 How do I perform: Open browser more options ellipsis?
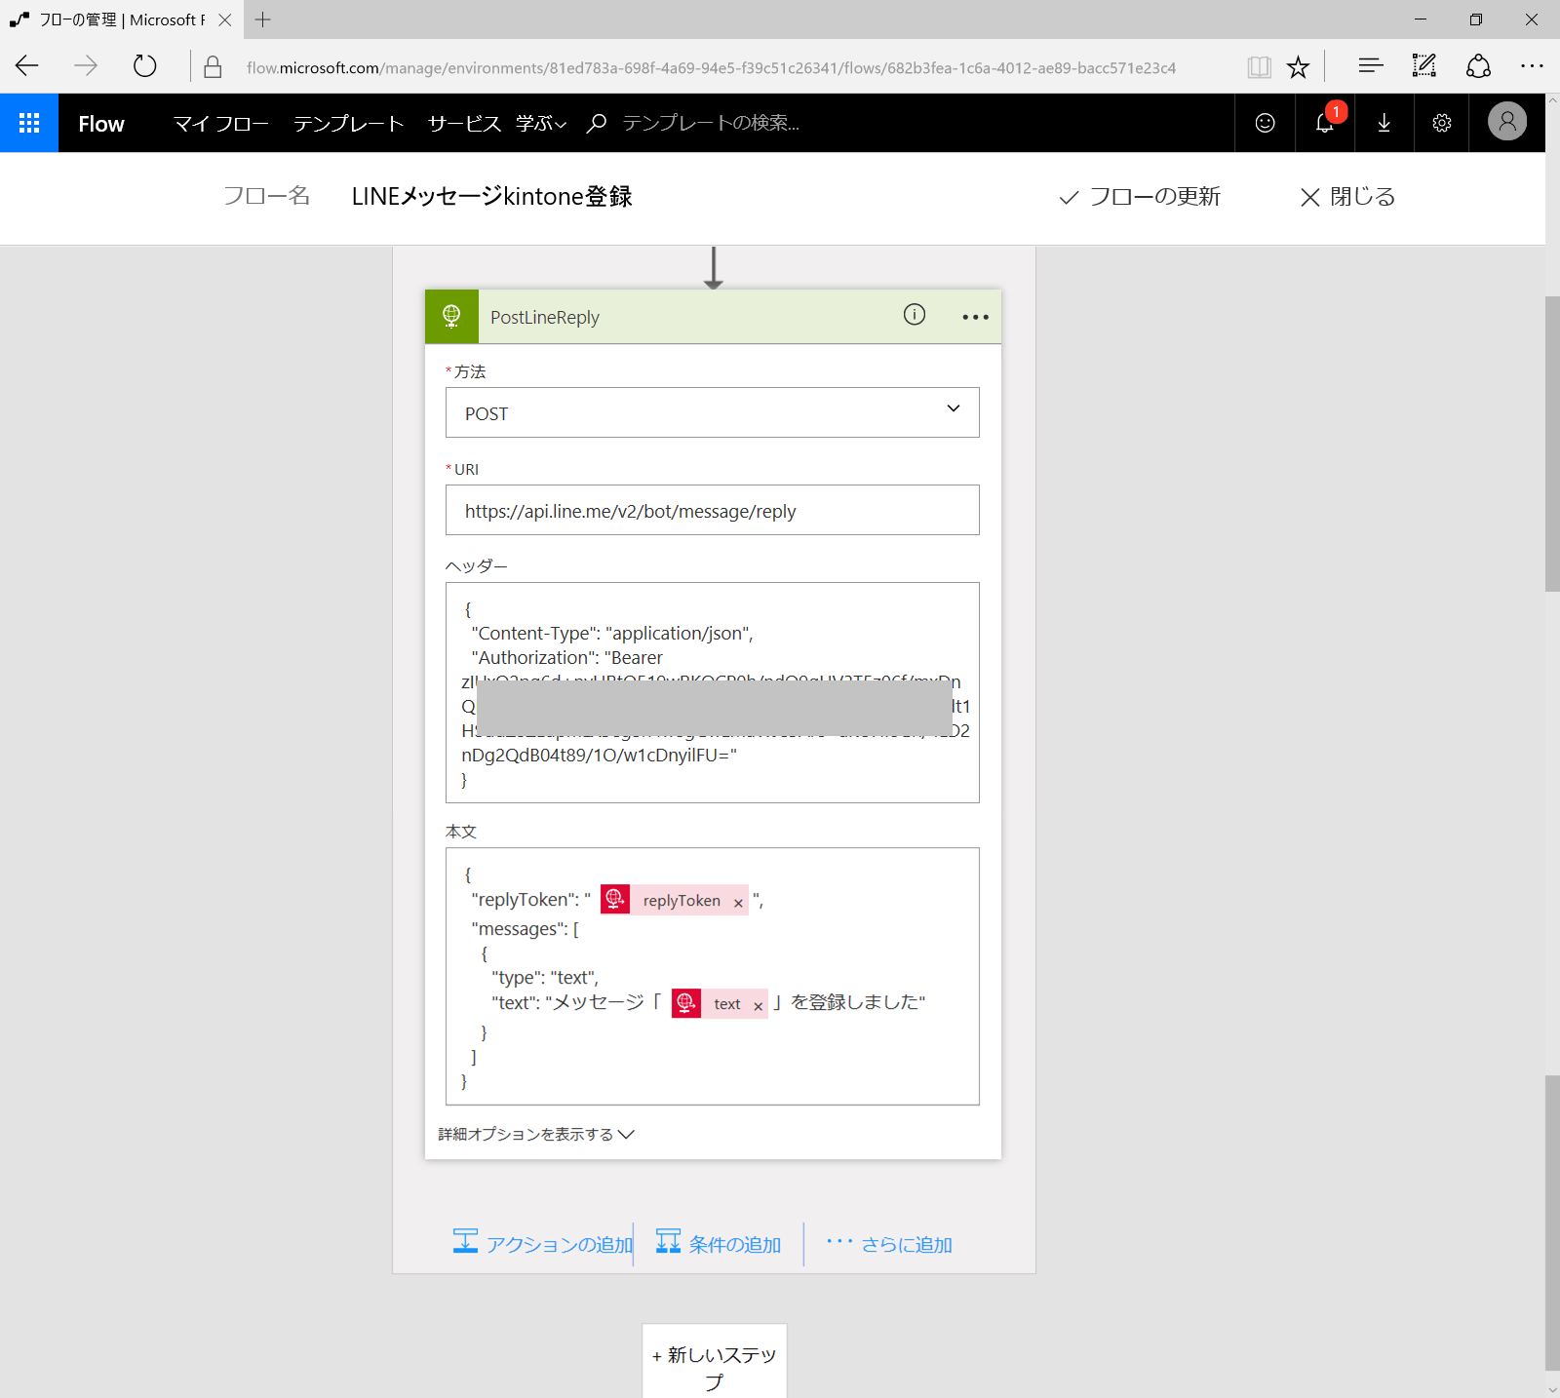(1532, 66)
